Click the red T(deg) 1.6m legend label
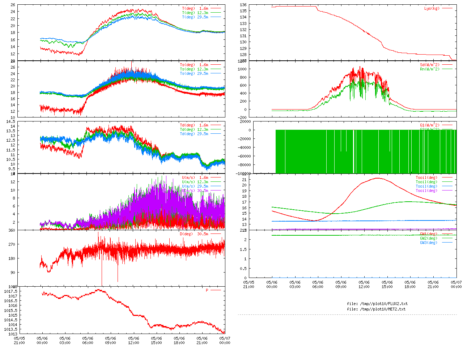The height and width of the screenshot is (347, 463). click(195, 8)
